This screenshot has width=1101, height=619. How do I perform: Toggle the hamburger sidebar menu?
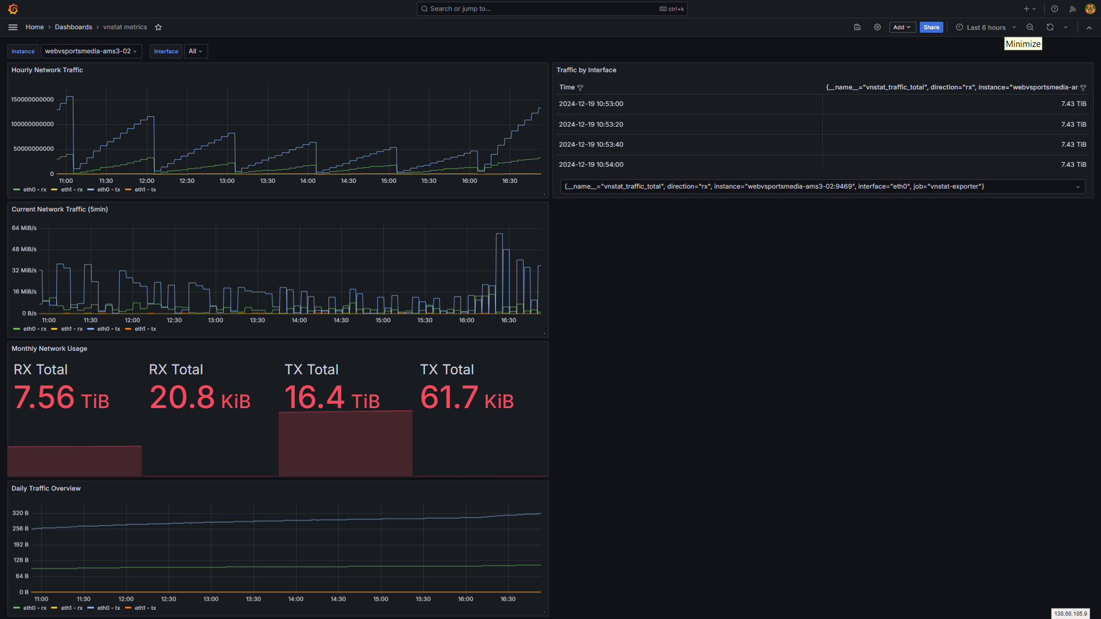click(x=13, y=27)
